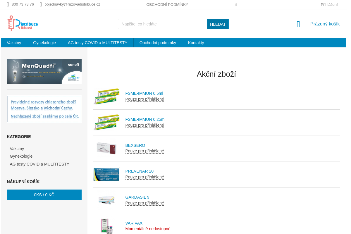This screenshot has height=234, width=351.
Task: Click the MenQuadfi sanofi banner
Action: pos(44,71)
